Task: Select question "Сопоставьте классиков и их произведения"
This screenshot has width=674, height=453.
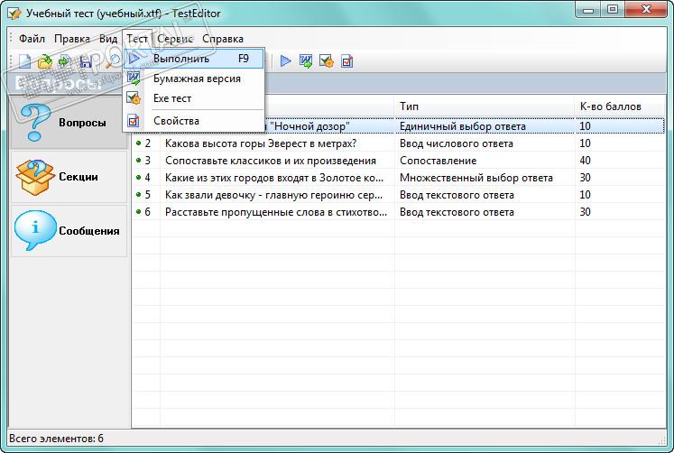Action: tap(271, 161)
